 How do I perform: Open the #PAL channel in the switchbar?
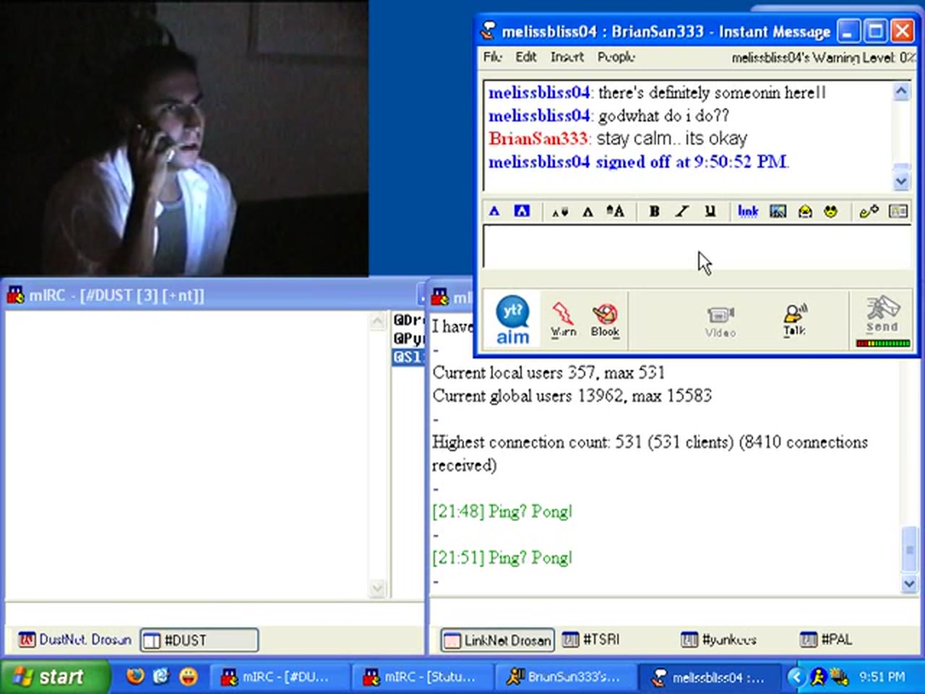827,640
